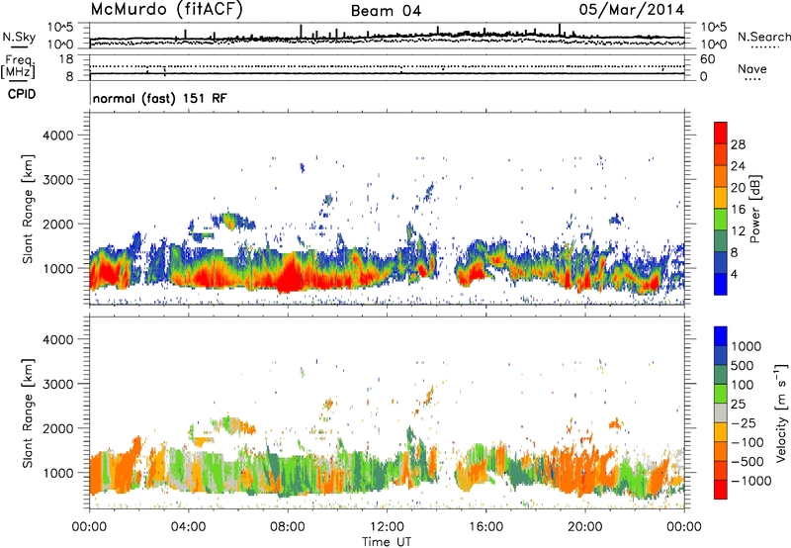The image size is (791, 548).
Task: Click the 24 label on Power colorbar
Action: (738, 166)
